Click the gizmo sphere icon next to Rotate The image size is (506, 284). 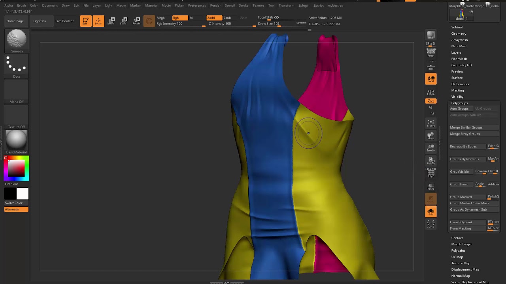click(x=149, y=21)
